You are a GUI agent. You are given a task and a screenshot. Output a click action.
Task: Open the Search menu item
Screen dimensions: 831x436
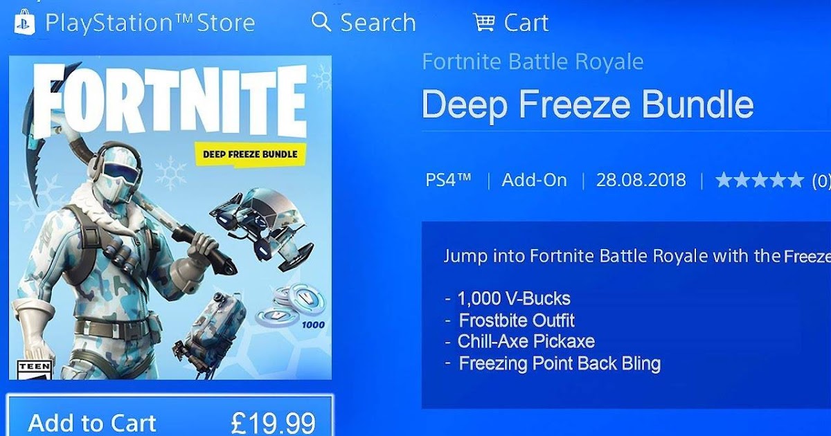364,23
